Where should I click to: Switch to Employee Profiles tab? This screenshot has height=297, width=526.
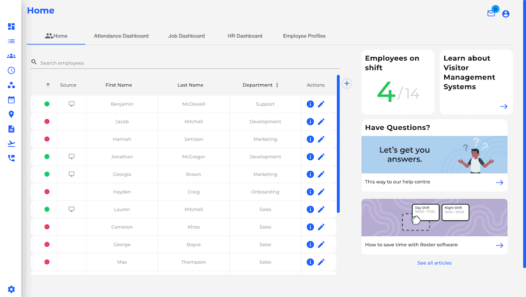(304, 36)
